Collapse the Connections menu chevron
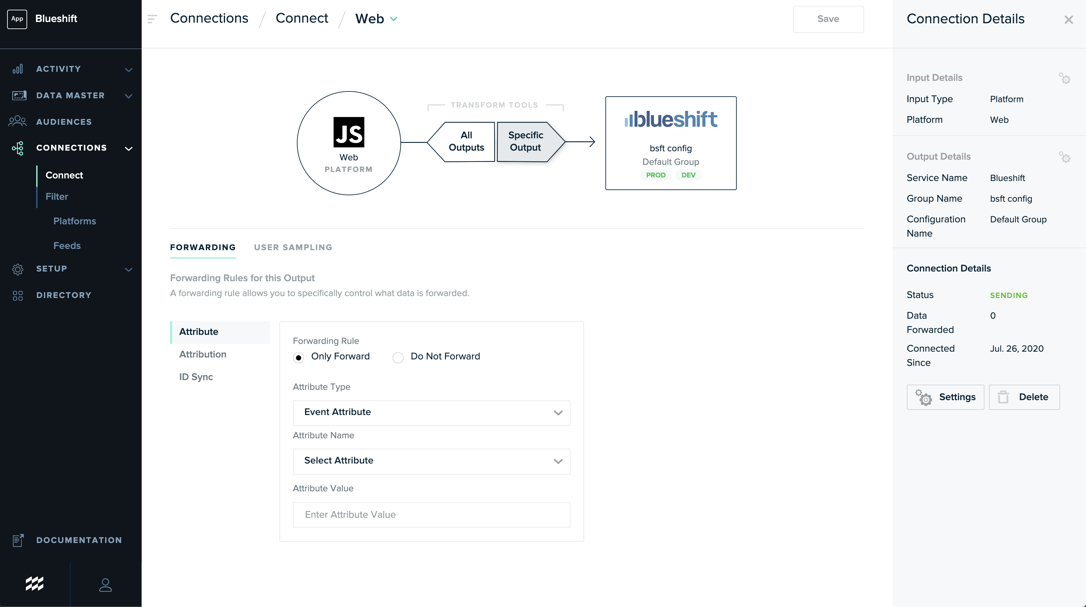Image resolution: width=1086 pixels, height=607 pixels. (129, 148)
